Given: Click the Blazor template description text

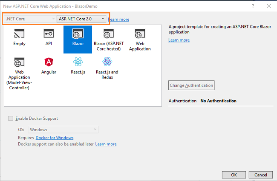Looking at the screenshot, I should (x=220, y=29).
